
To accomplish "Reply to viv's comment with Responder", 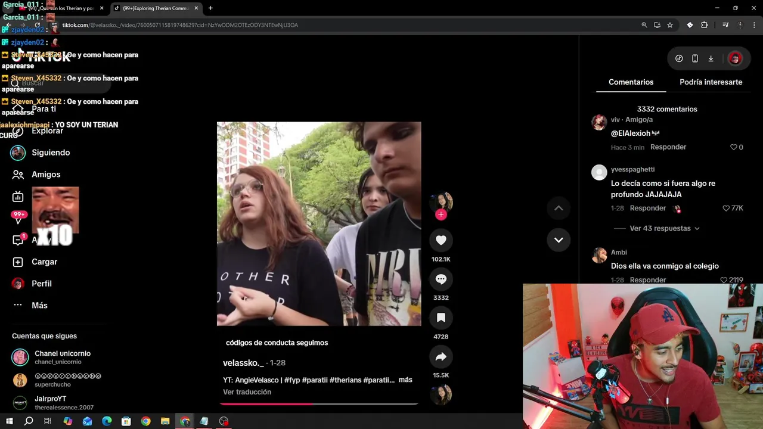I will tap(668, 147).
